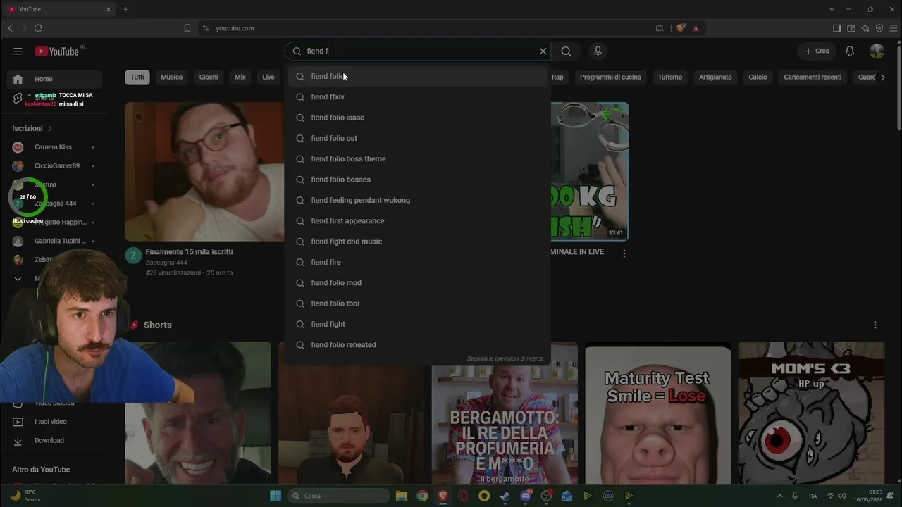The width and height of the screenshot is (902, 507).
Task: Clear the search box with the X
Action: click(543, 51)
